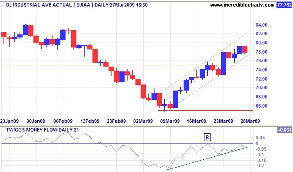The width and height of the screenshot is (293, 172).
Task: Select the red support line near 65
Action: coord(206,110)
